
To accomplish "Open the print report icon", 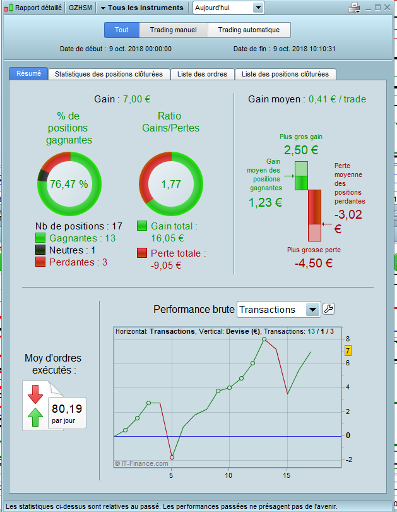I will (x=354, y=8).
